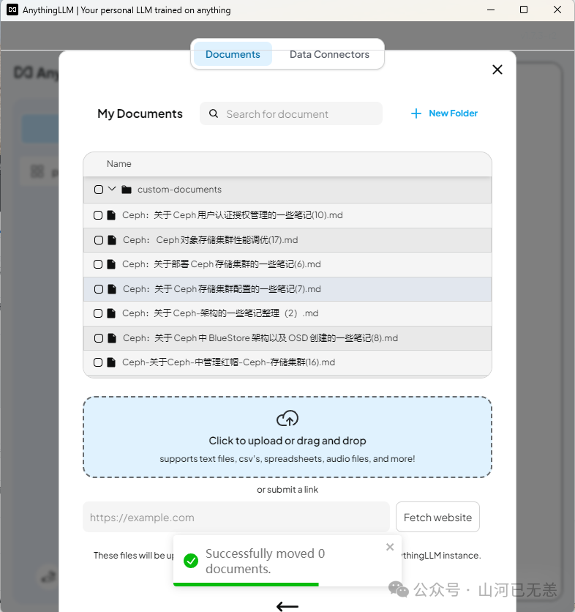
Task: Select file name BlueStore架构以及OSD创建的一些笔记(8).md
Action: 260,338
